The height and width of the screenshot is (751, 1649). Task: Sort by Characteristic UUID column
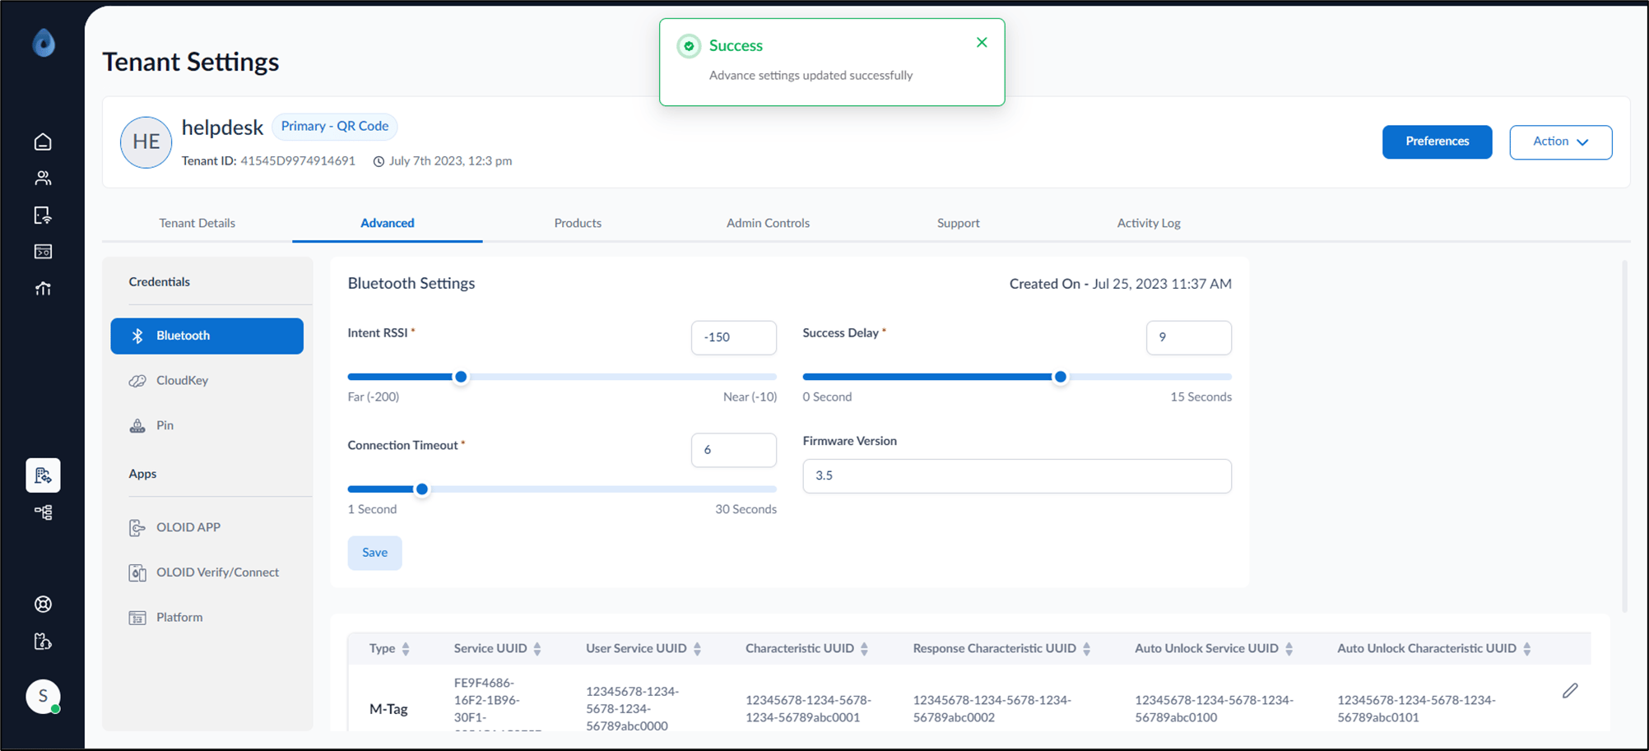point(864,649)
